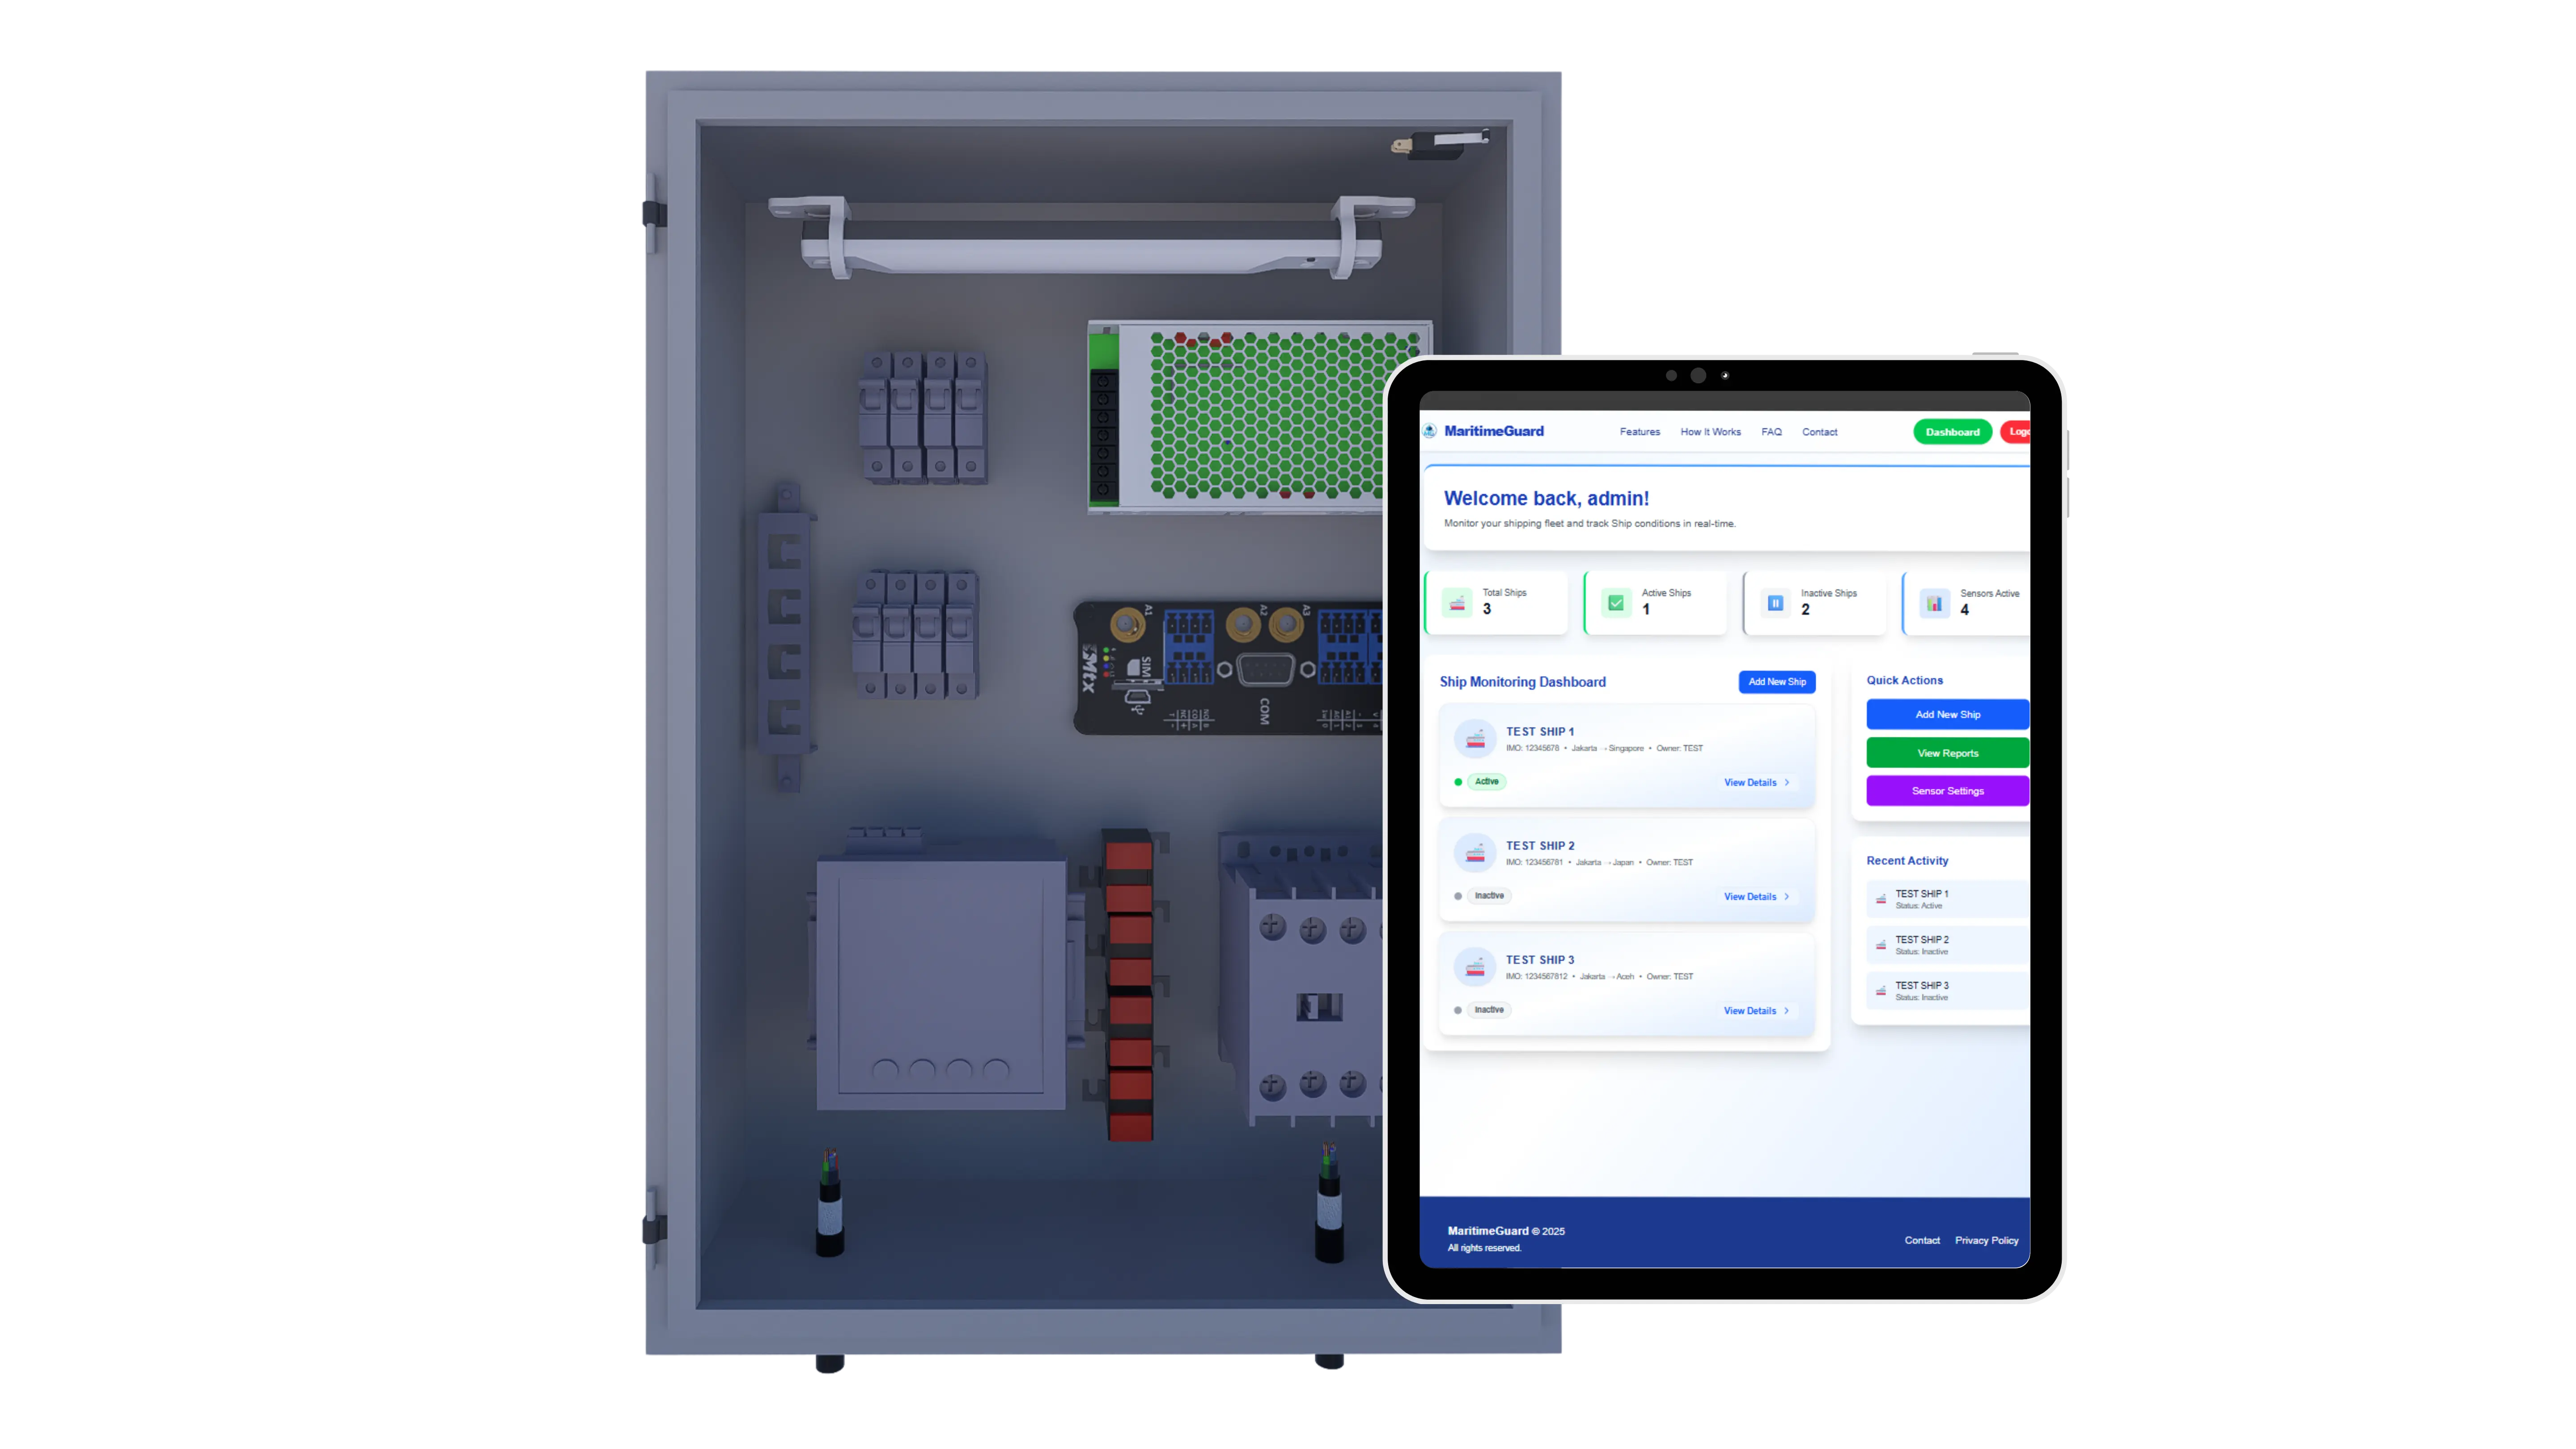Screen dimensions: 2576x1449
Task: Open View Details chevron for TEST SHIP 1
Action: click(x=1787, y=783)
